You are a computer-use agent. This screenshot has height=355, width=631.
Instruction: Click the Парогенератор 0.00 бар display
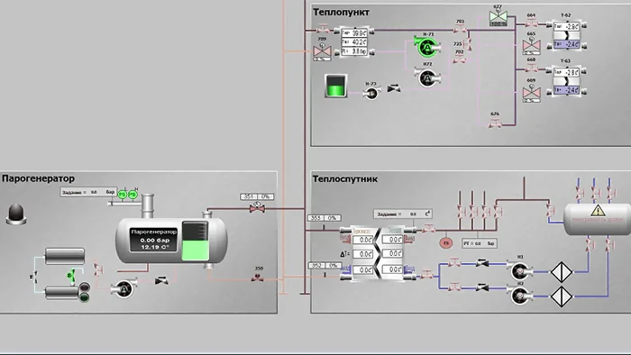pyautogui.click(x=154, y=240)
